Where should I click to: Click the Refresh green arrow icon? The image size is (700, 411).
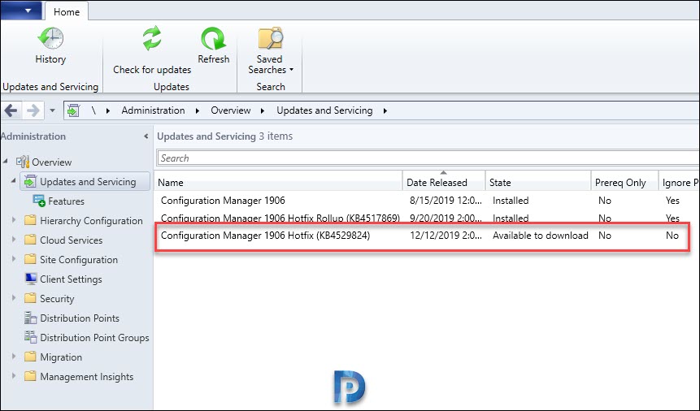(x=213, y=38)
